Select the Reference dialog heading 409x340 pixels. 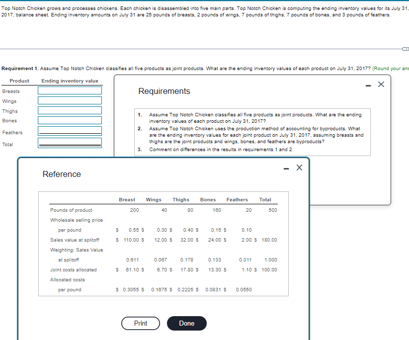coord(62,174)
